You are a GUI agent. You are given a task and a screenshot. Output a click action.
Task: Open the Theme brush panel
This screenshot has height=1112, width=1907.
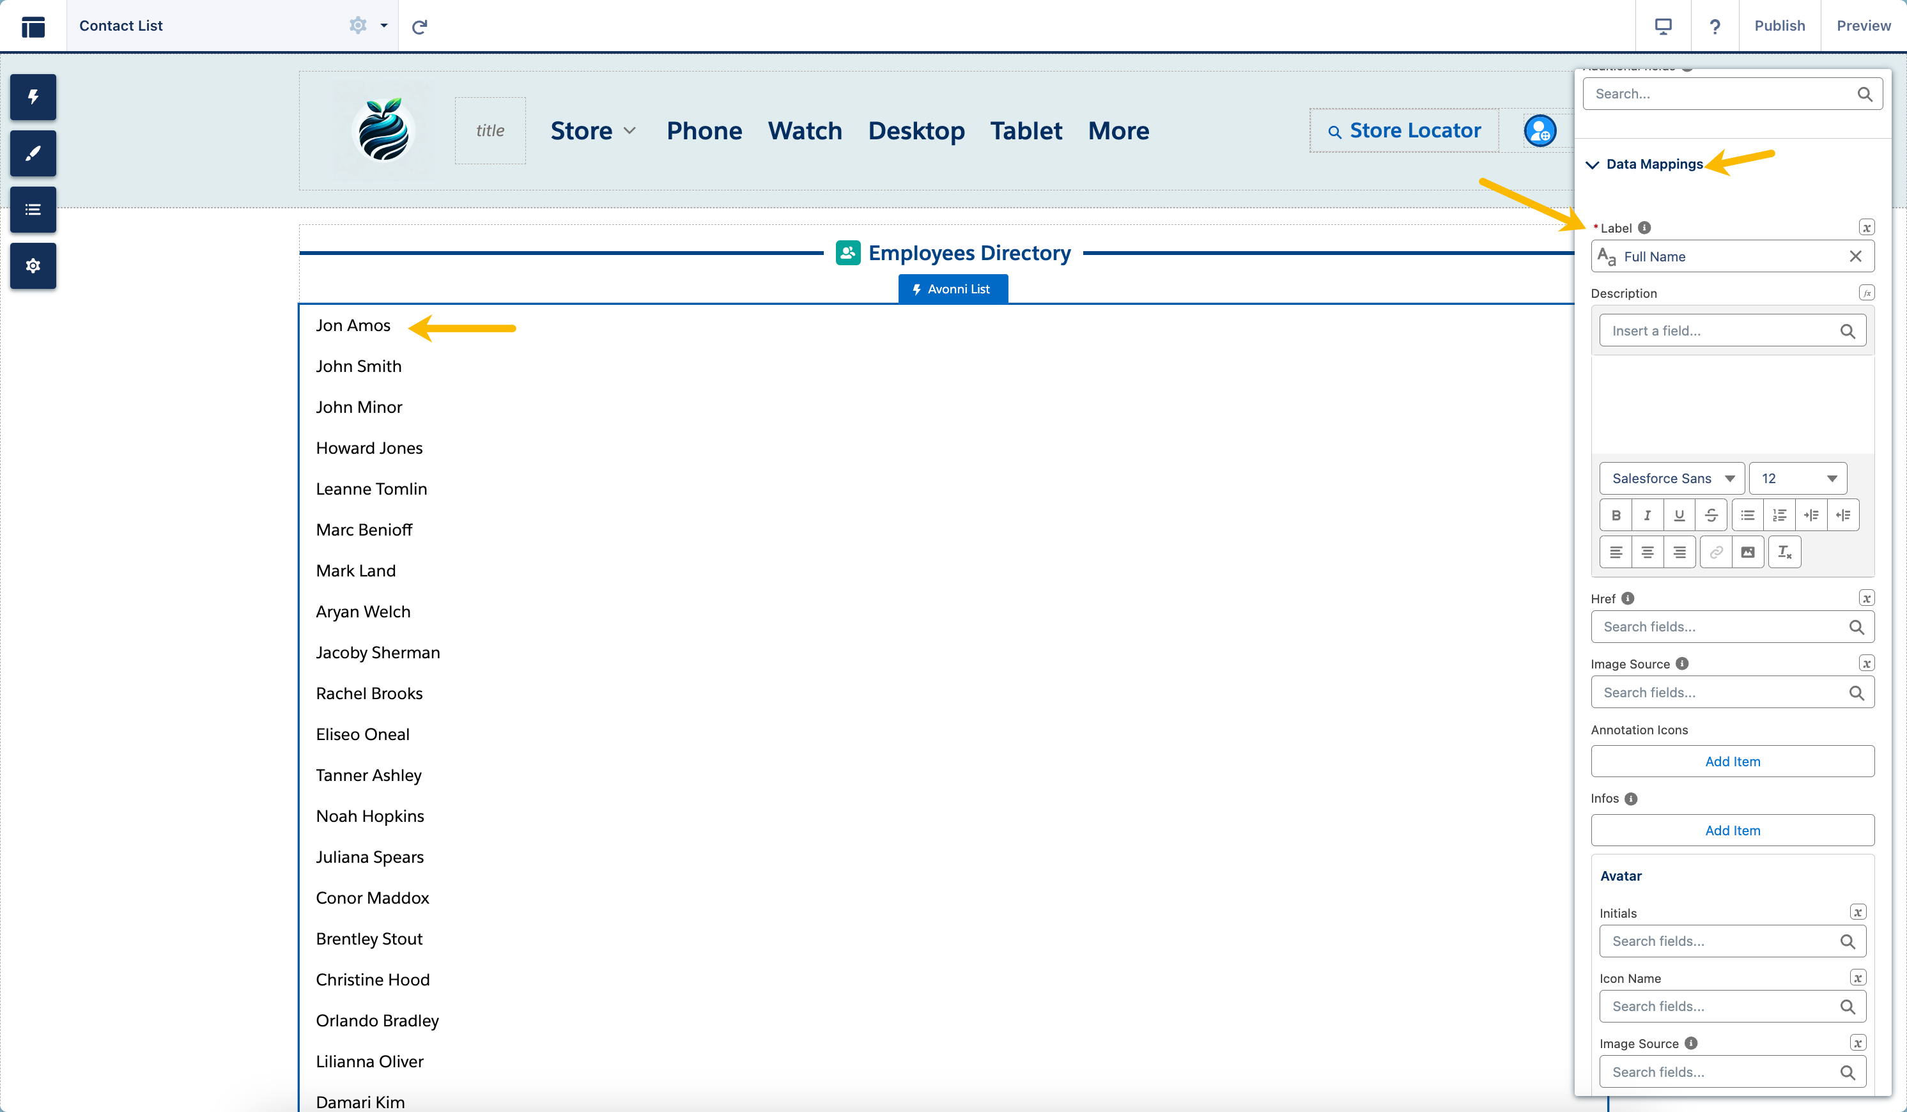coord(33,153)
